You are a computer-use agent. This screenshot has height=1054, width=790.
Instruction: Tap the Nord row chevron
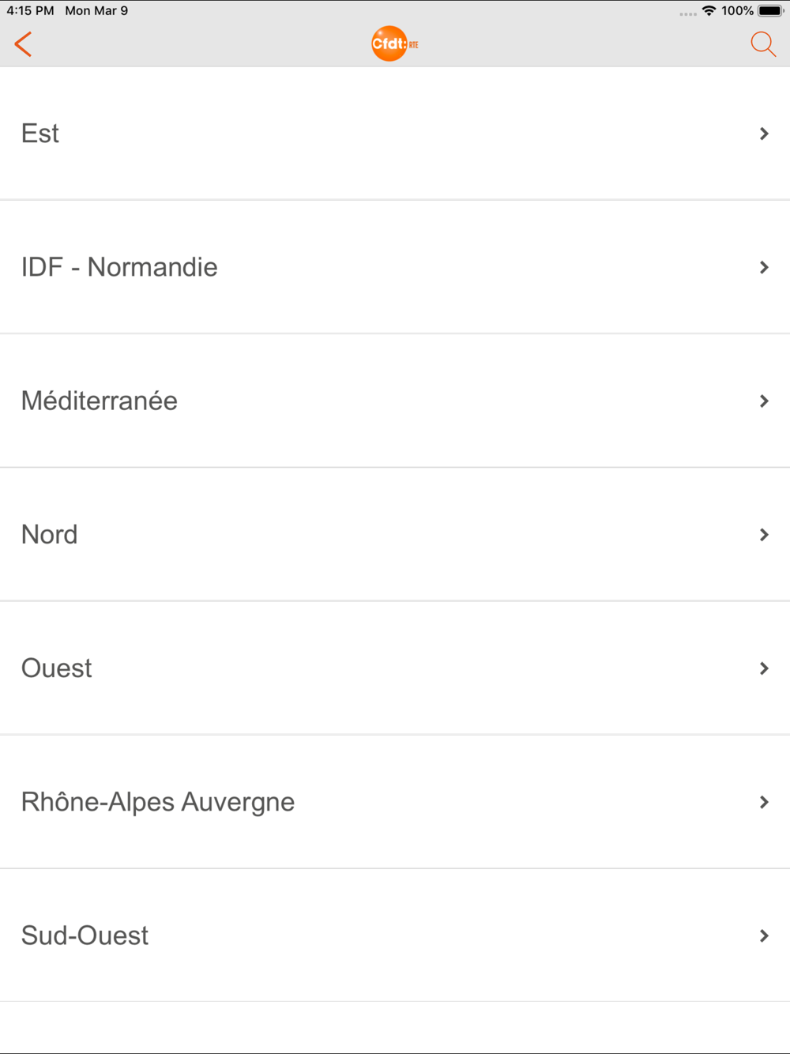764,535
